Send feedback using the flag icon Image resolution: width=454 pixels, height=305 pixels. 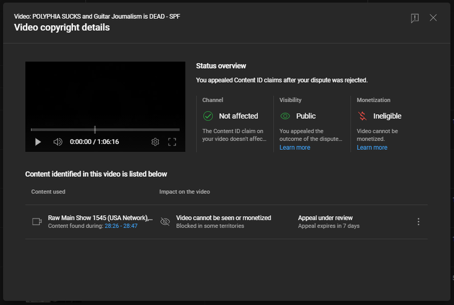(415, 18)
